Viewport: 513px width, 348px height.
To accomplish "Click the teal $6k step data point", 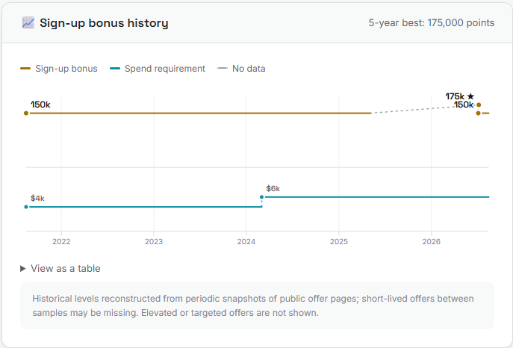I will click(x=261, y=197).
